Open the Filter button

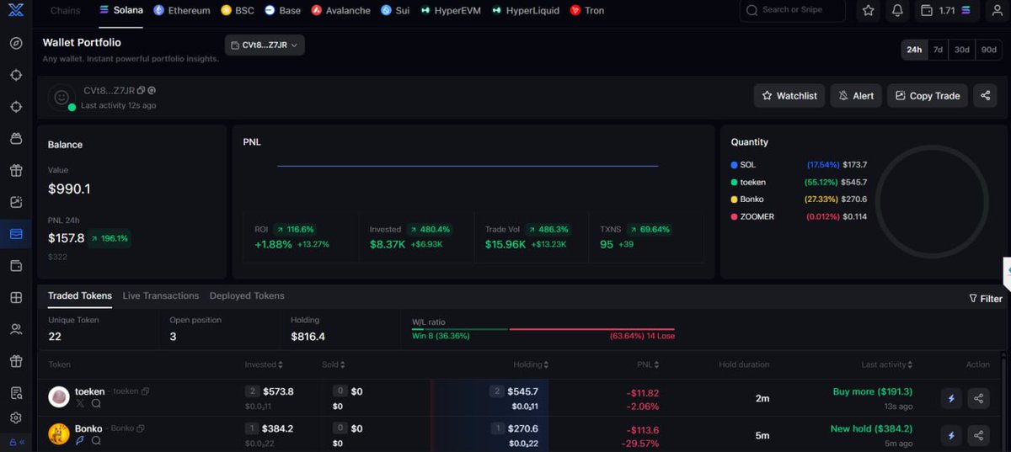tap(986, 299)
